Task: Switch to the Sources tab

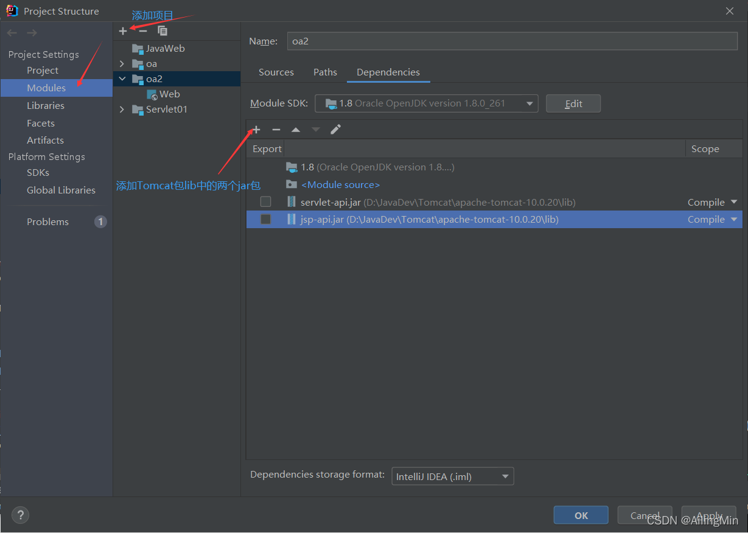Action: (276, 72)
